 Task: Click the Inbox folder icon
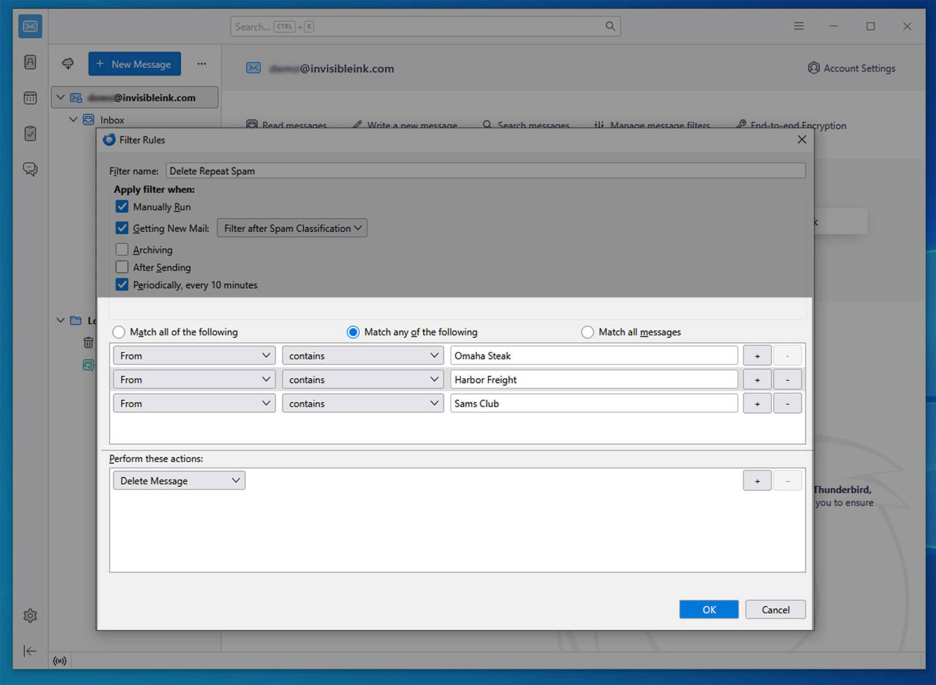click(x=89, y=120)
